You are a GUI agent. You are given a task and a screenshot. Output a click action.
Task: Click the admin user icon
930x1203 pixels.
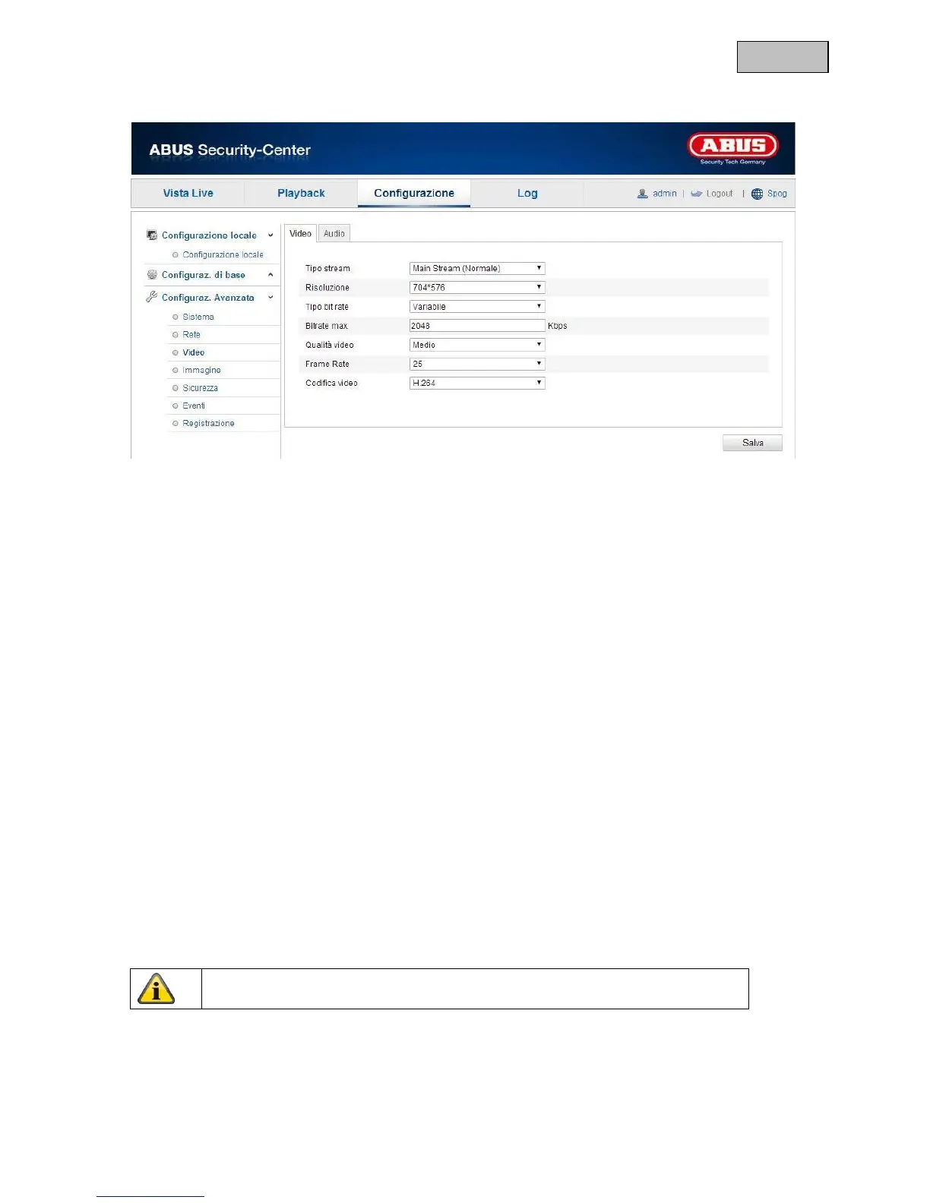[643, 194]
